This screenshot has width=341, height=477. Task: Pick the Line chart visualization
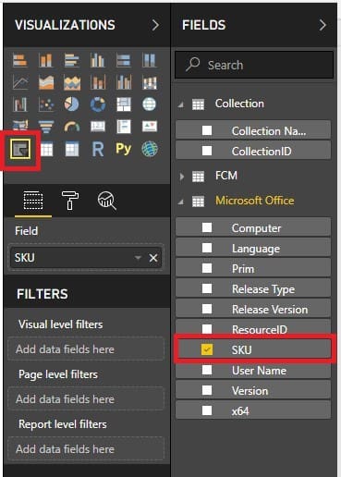[20, 82]
